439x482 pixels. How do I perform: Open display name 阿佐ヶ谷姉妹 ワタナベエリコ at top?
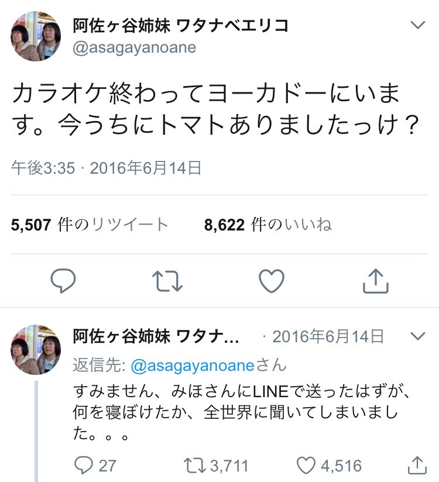180,25
